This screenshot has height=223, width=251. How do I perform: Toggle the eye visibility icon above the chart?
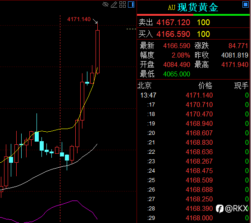tap(105, 4)
